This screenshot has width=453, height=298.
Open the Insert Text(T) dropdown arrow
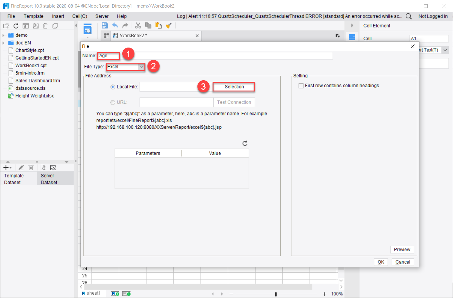[445, 50]
